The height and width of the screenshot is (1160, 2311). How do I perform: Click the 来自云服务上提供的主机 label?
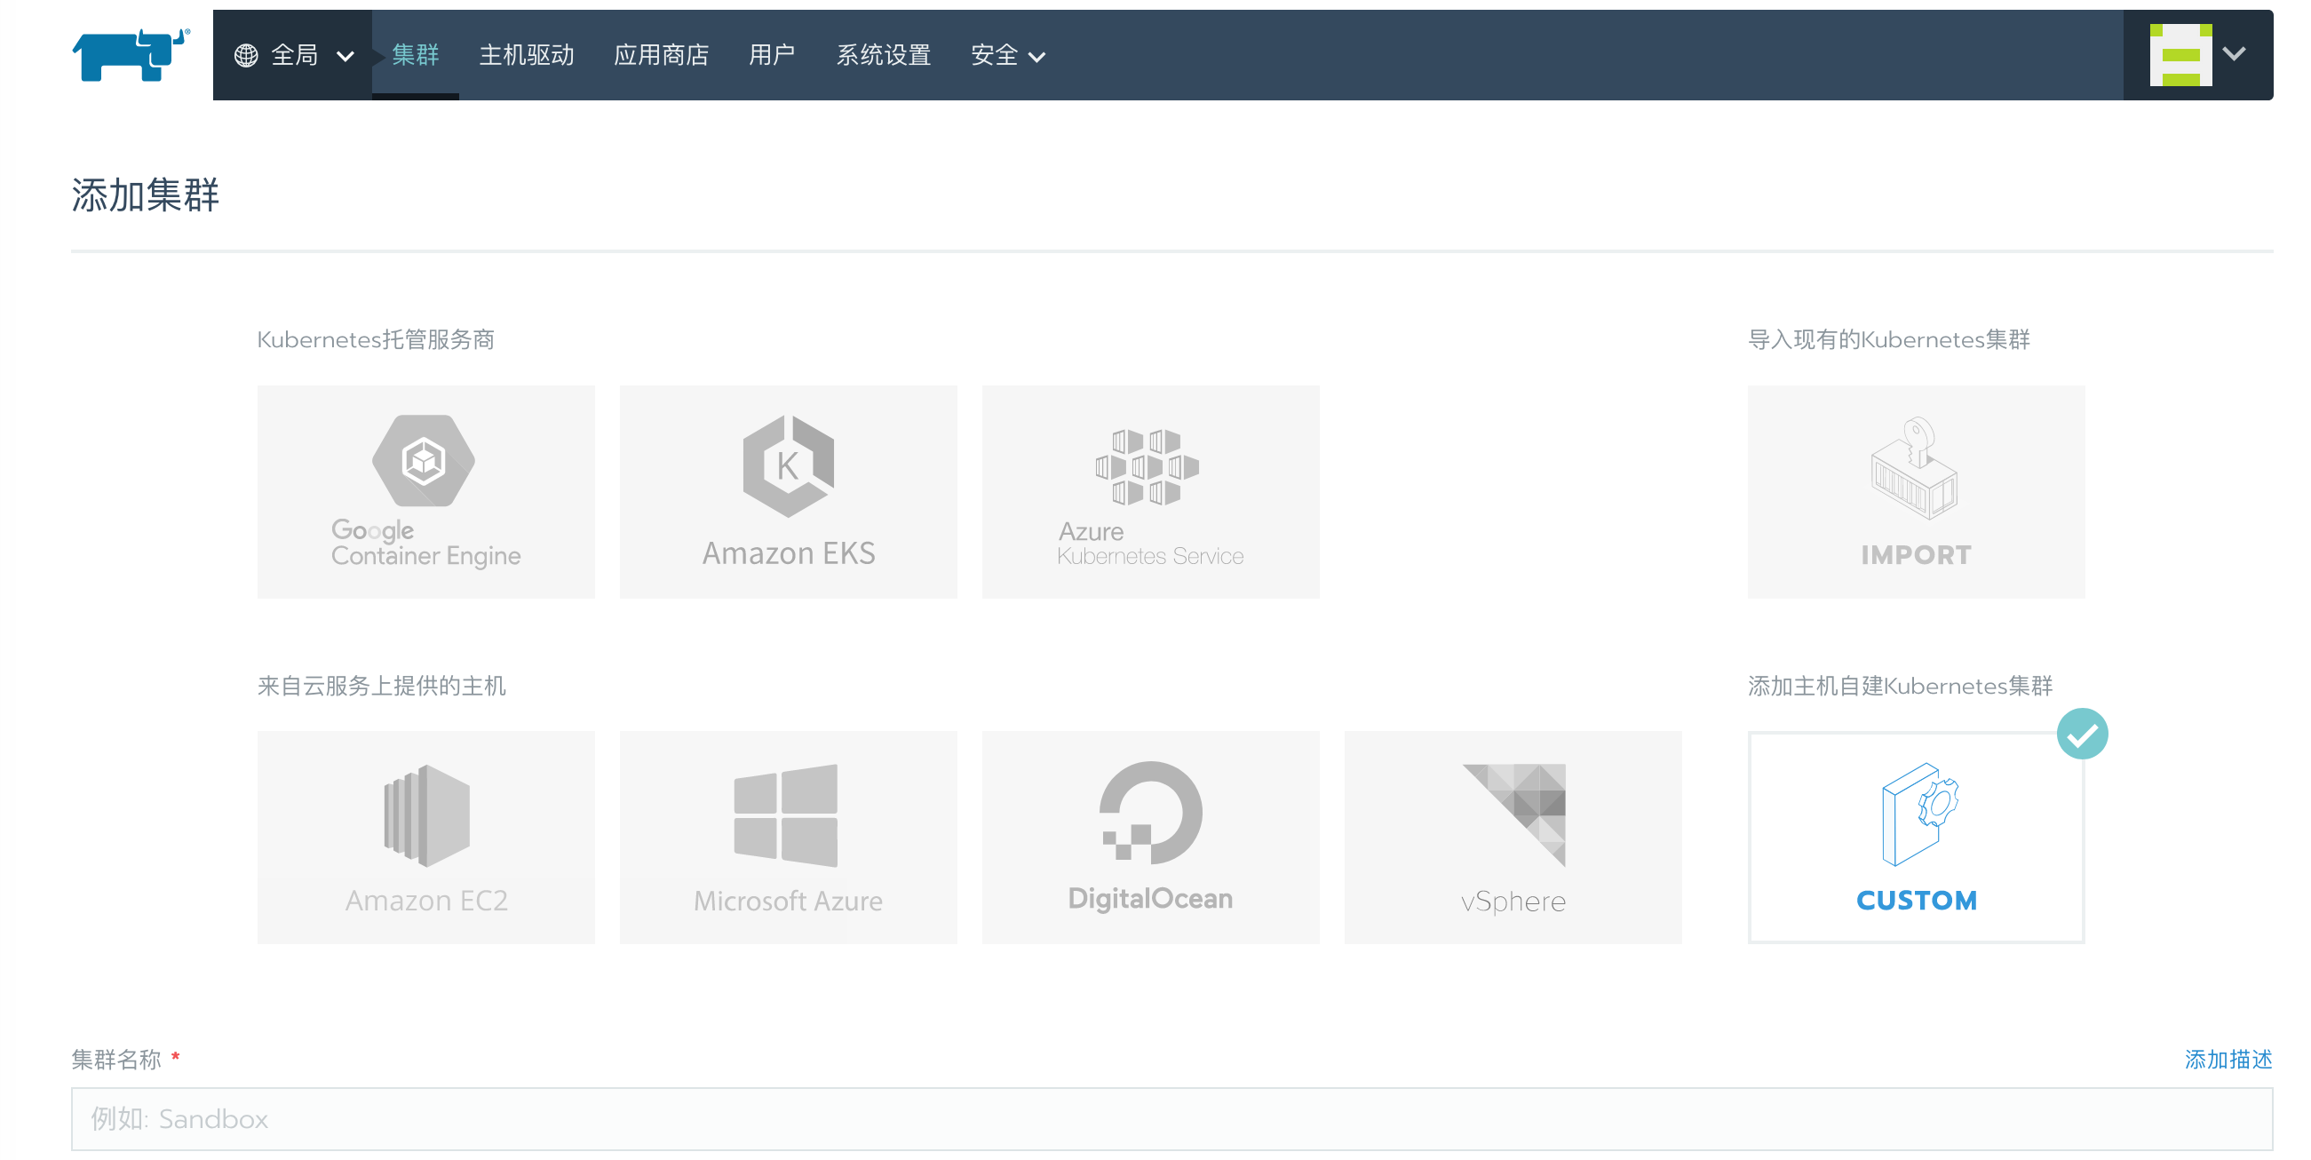(381, 686)
